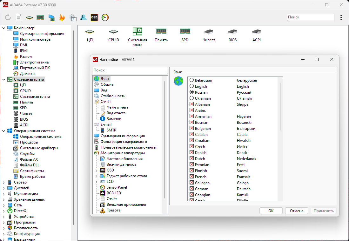349x241 pixels.
Task: Click the Refresh toolbar icon
Action: point(8,17)
